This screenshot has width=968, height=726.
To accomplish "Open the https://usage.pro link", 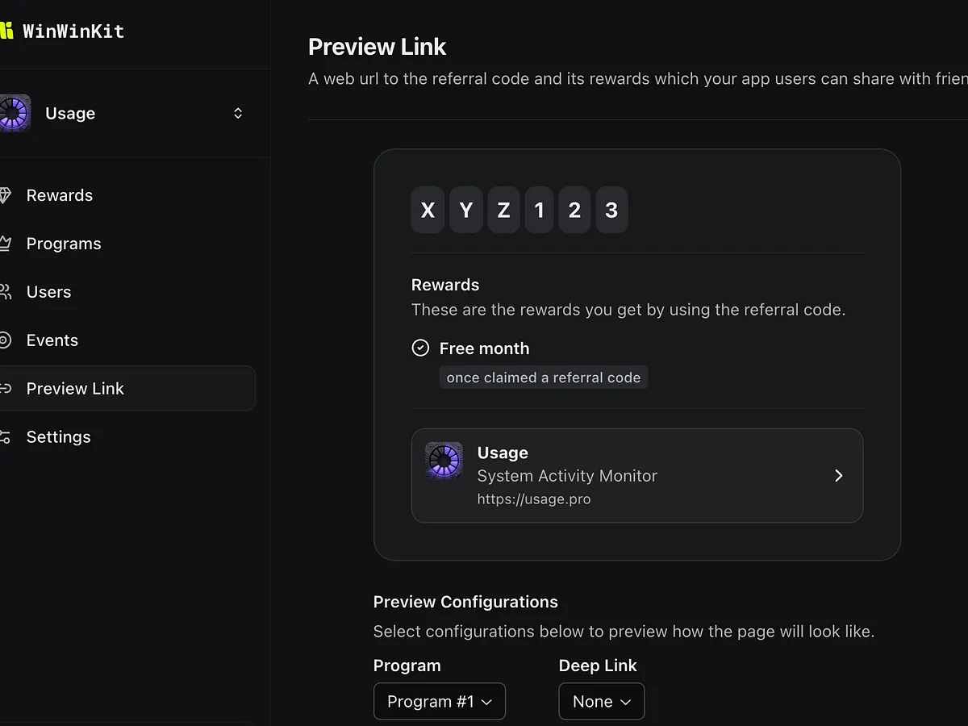I will 534,499.
